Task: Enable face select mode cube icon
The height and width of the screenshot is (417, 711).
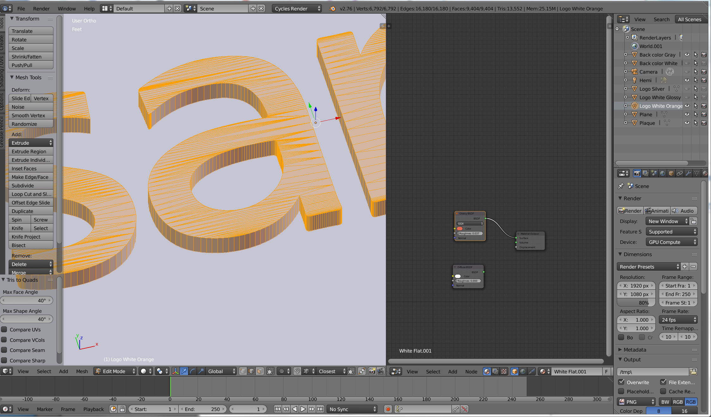Action: click(260, 371)
